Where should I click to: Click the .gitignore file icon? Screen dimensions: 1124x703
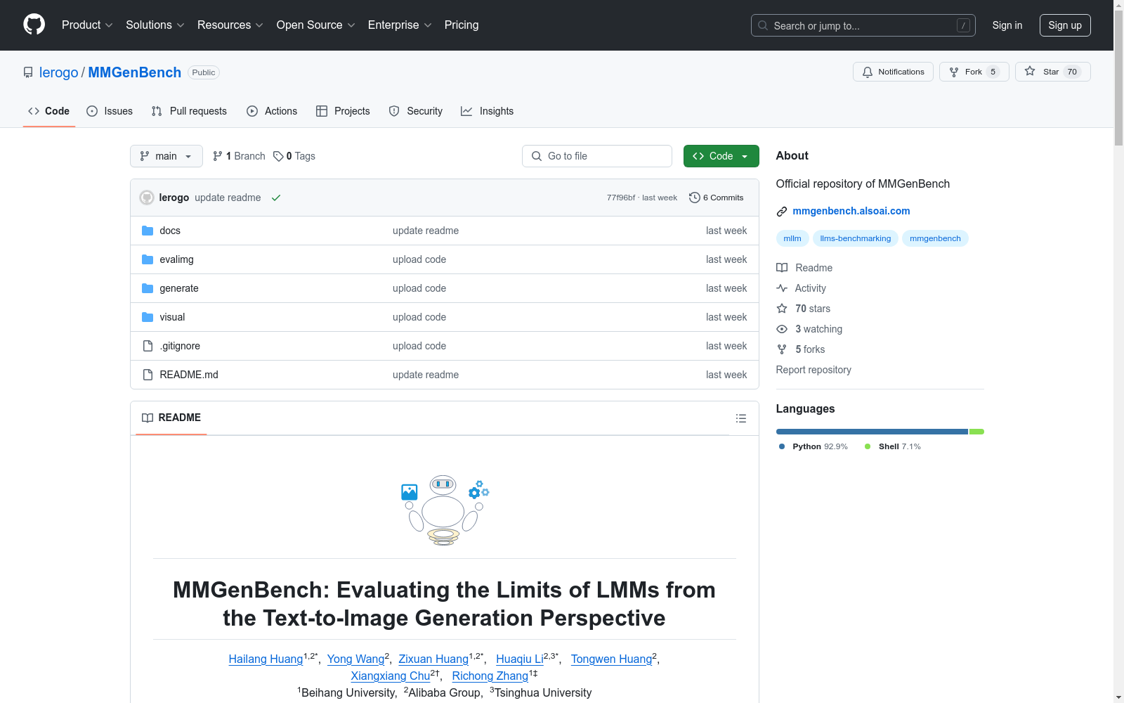click(x=148, y=346)
